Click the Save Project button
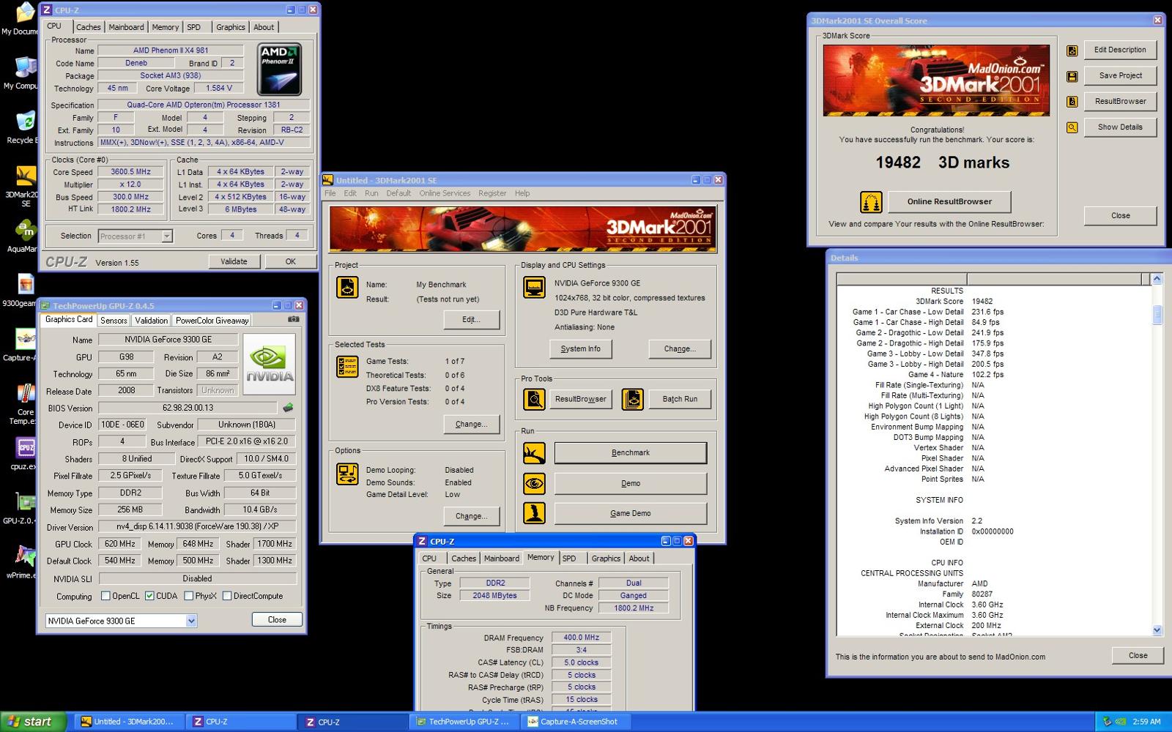Image resolution: width=1172 pixels, height=732 pixels. tap(1120, 75)
